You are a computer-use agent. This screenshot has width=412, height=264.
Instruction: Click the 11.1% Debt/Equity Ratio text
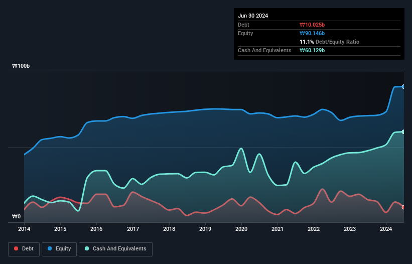coord(330,42)
